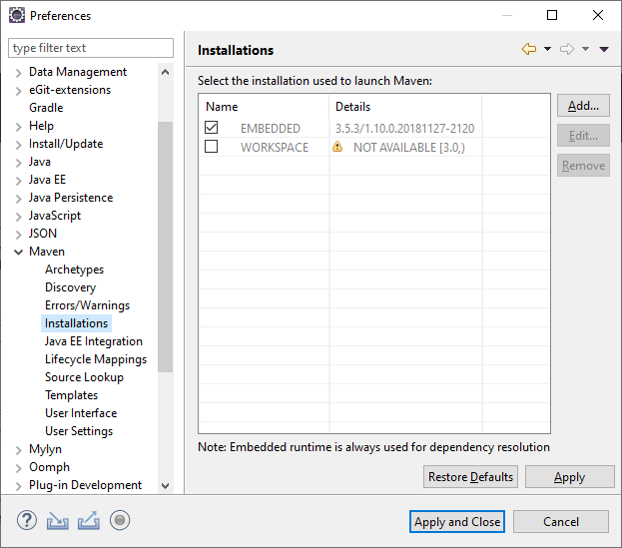The height and width of the screenshot is (548, 622).
Task: Click the tree scrollbar down arrow
Action: [166, 485]
